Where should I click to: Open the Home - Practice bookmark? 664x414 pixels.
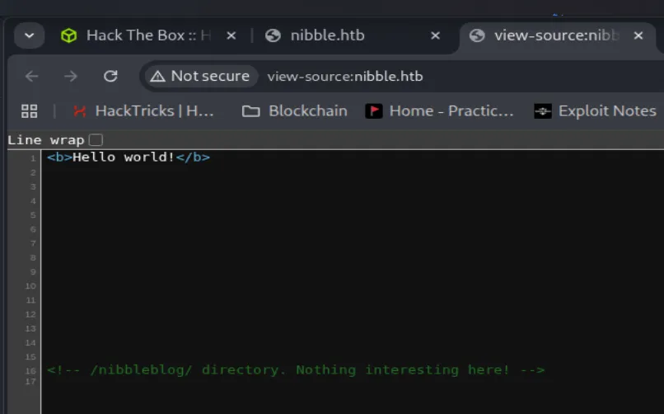[440, 111]
